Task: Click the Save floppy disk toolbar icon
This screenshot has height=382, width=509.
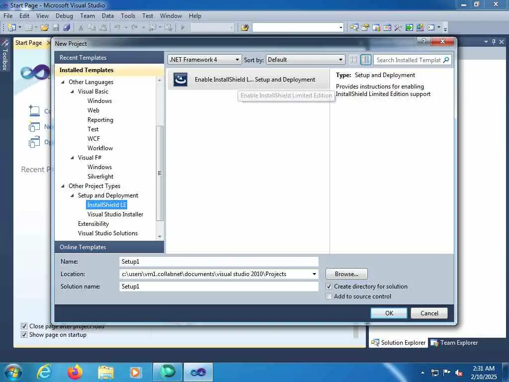Action: coord(56,28)
